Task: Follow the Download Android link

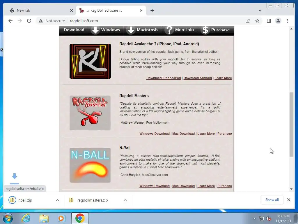Action: click(x=198, y=78)
